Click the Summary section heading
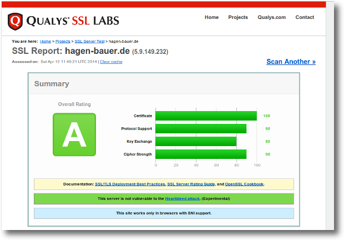 (52, 84)
